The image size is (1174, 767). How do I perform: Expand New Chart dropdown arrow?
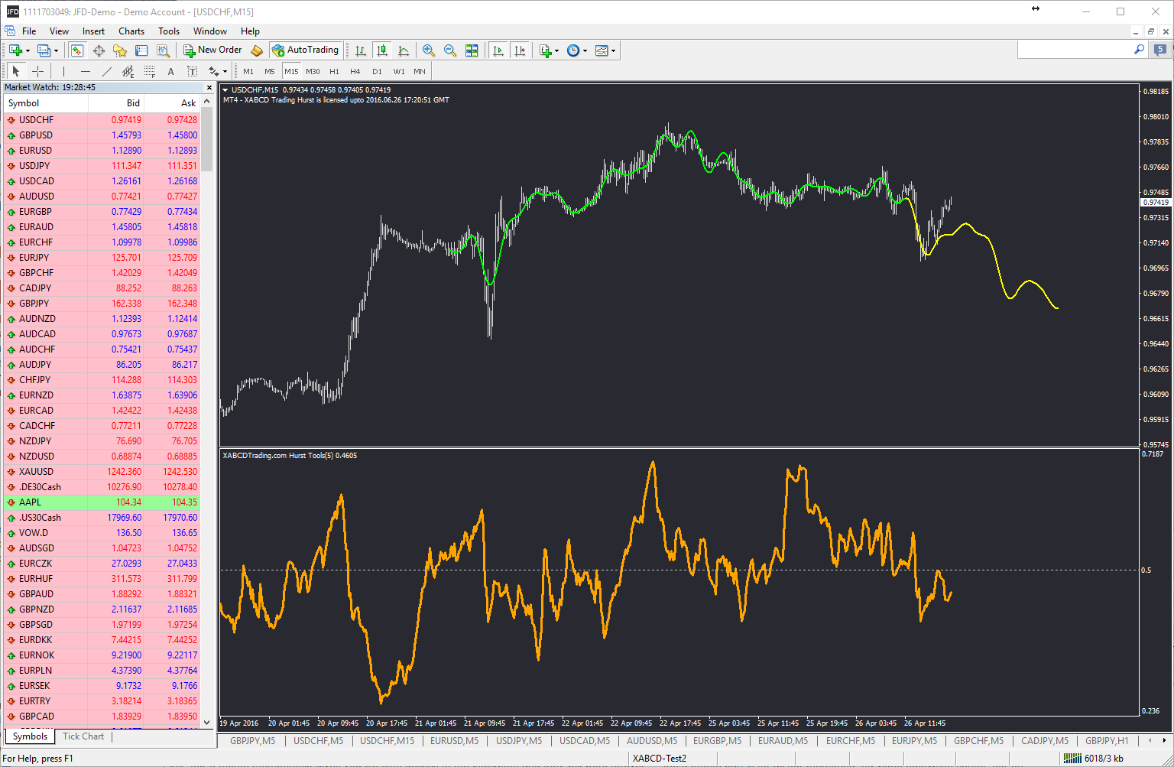[x=28, y=51]
